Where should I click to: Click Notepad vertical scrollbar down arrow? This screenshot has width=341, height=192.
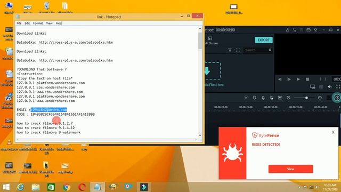tap(200, 135)
